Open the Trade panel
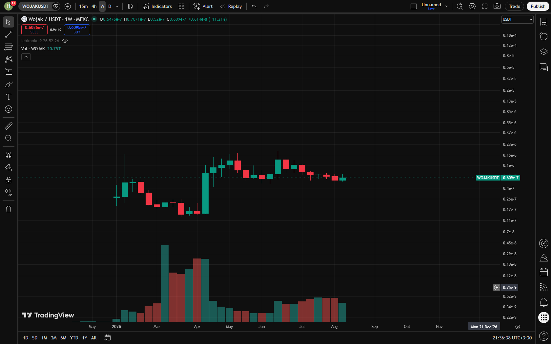This screenshot has width=551, height=344. pyautogui.click(x=515, y=6)
